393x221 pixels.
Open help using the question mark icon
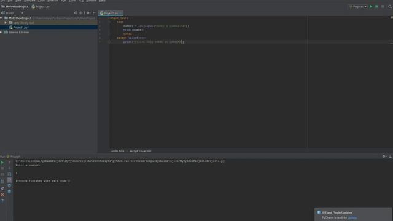2,201
